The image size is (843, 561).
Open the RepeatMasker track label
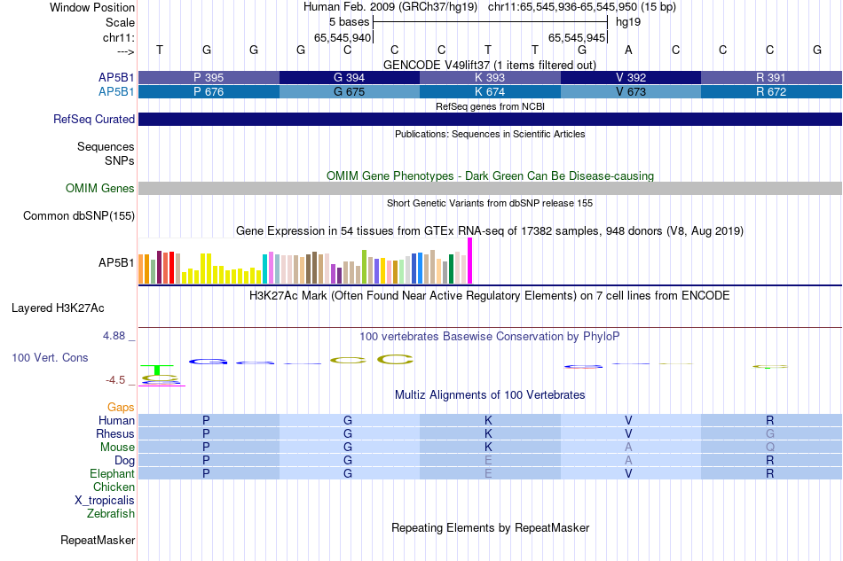pos(98,540)
